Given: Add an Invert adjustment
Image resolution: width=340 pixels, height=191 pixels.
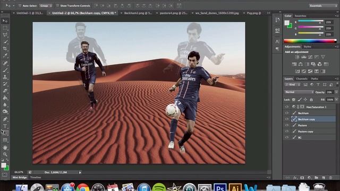Looking at the screenshot, I should [297, 71].
